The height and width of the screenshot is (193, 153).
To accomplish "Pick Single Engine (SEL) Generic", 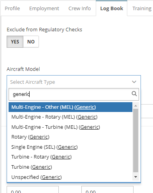I will (70, 147).
